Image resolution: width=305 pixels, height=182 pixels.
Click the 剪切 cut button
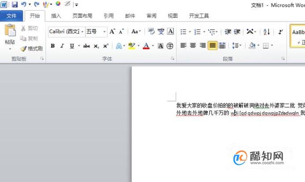pos(30,28)
